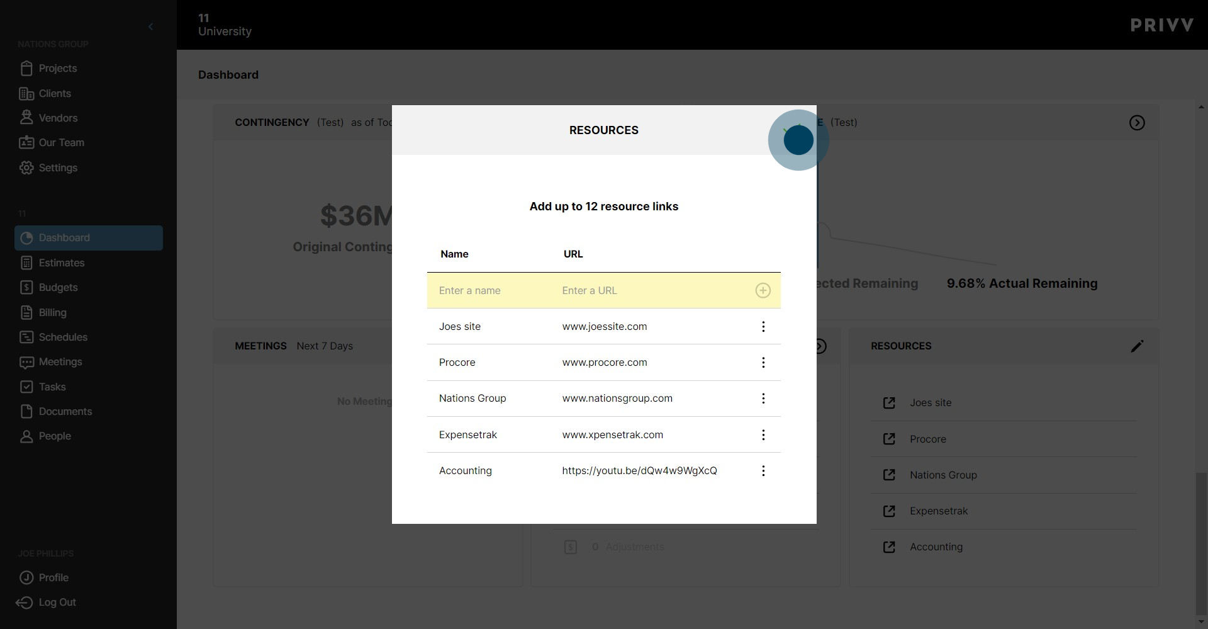This screenshot has height=629, width=1208.
Task: Open Documents in sidebar
Action: [x=65, y=411]
